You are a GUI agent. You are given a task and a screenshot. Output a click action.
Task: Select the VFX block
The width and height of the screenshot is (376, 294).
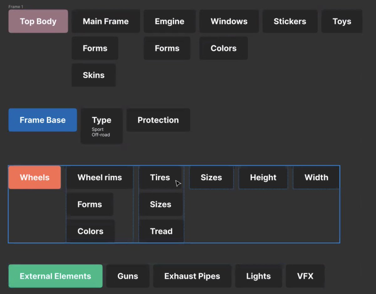pyautogui.click(x=305, y=276)
